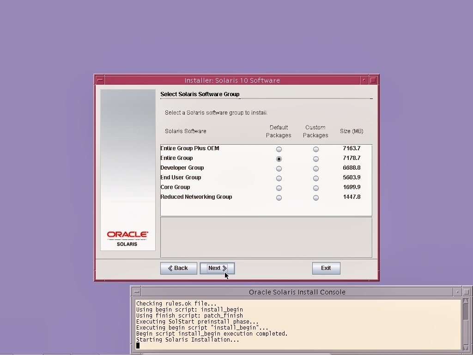Maximize the Installer: Solaris 10 Software window
Image resolution: width=473 pixels, height=355 pixels.
point(372,80)
